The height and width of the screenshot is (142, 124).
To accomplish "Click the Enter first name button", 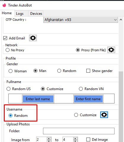I will pyautogui.click(x=88, y=99).
